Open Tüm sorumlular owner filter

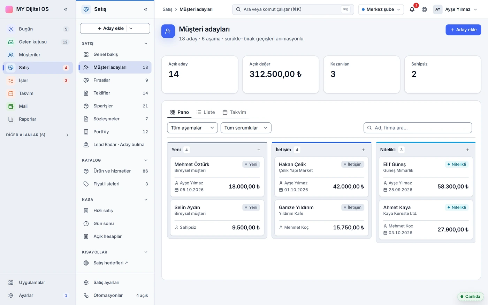246,128
